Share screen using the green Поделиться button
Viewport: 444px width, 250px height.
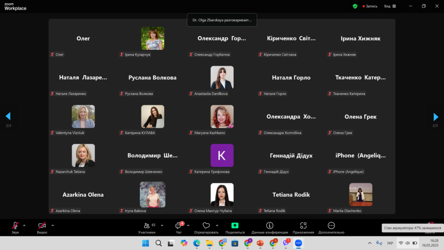tap(235, 227)
